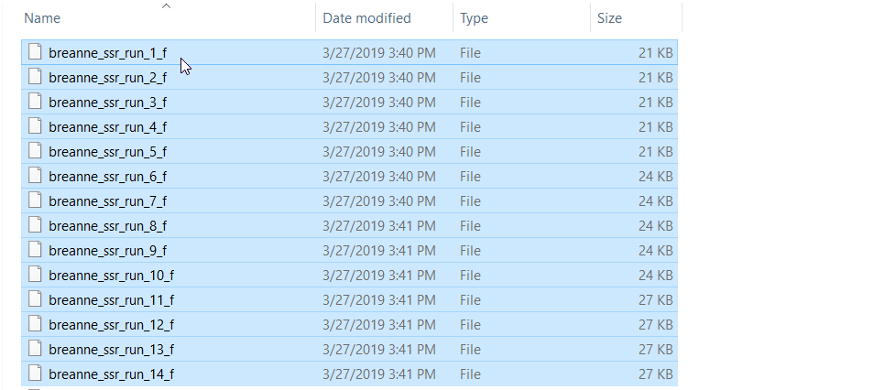This screenshot has width=896, height=390.
Task: Click the file icon of breanne_ssr_run_12_f
Action: click(36, 324)
